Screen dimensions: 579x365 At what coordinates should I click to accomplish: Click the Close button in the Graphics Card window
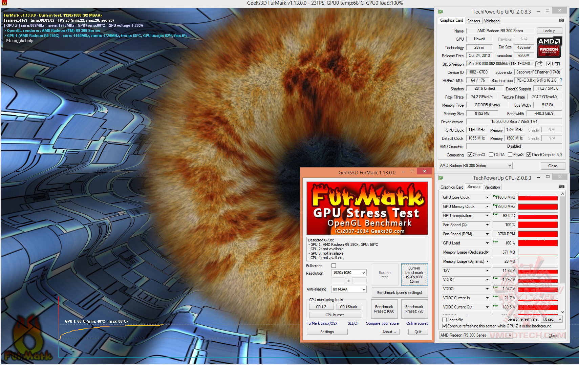click(553, 166)
